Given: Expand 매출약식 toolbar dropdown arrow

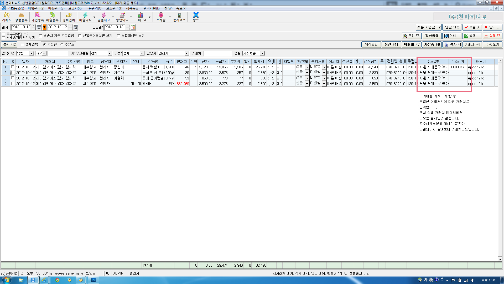Looking at the screenshot, I should tap(94, 17).
